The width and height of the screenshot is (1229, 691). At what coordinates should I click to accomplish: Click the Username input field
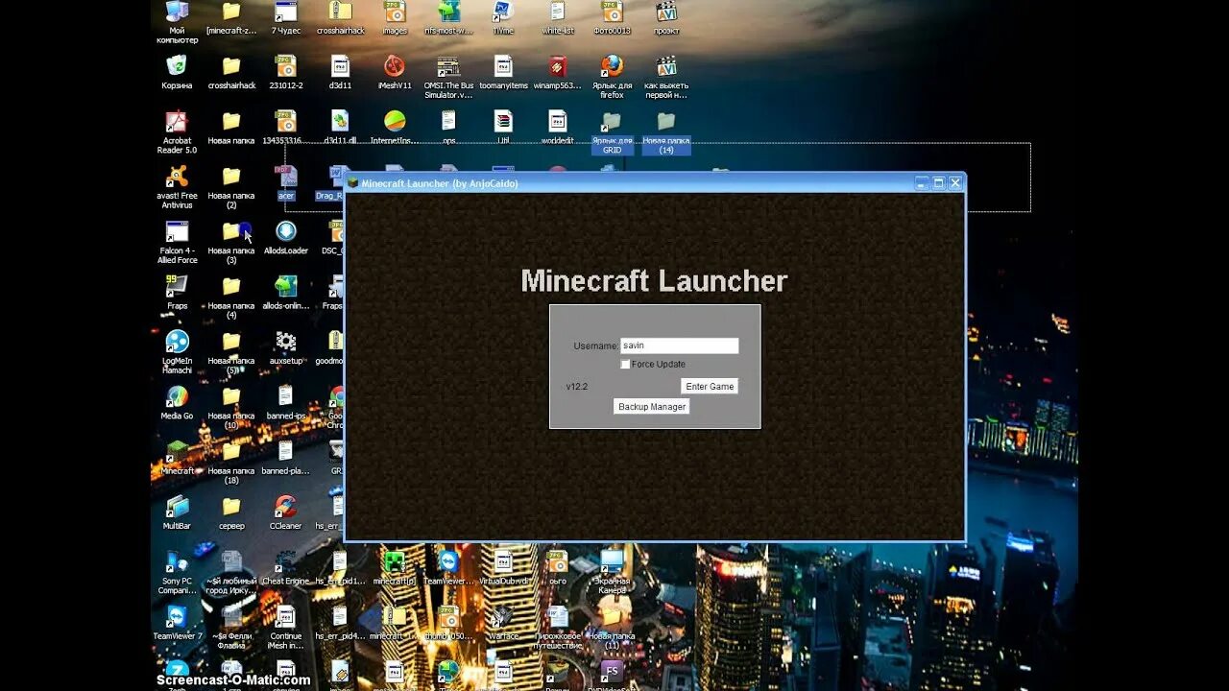[680, 345]
